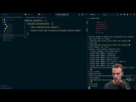Close the terminal panel
This screenshot has width=136, height=102.
click(134, 14)
